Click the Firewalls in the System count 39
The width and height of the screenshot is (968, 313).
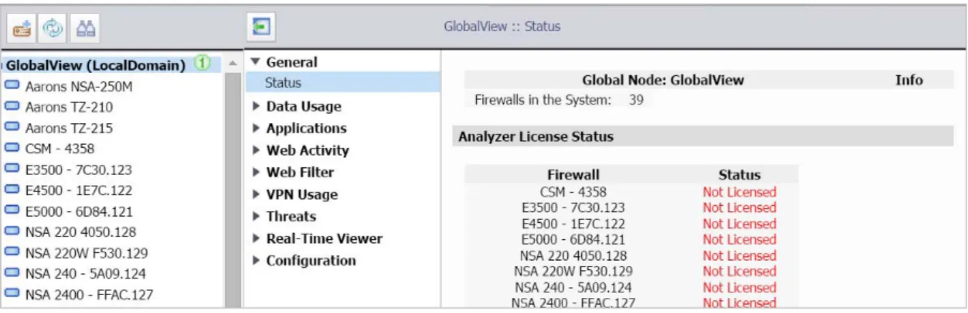pyautogui.click(x=636, y=100)
